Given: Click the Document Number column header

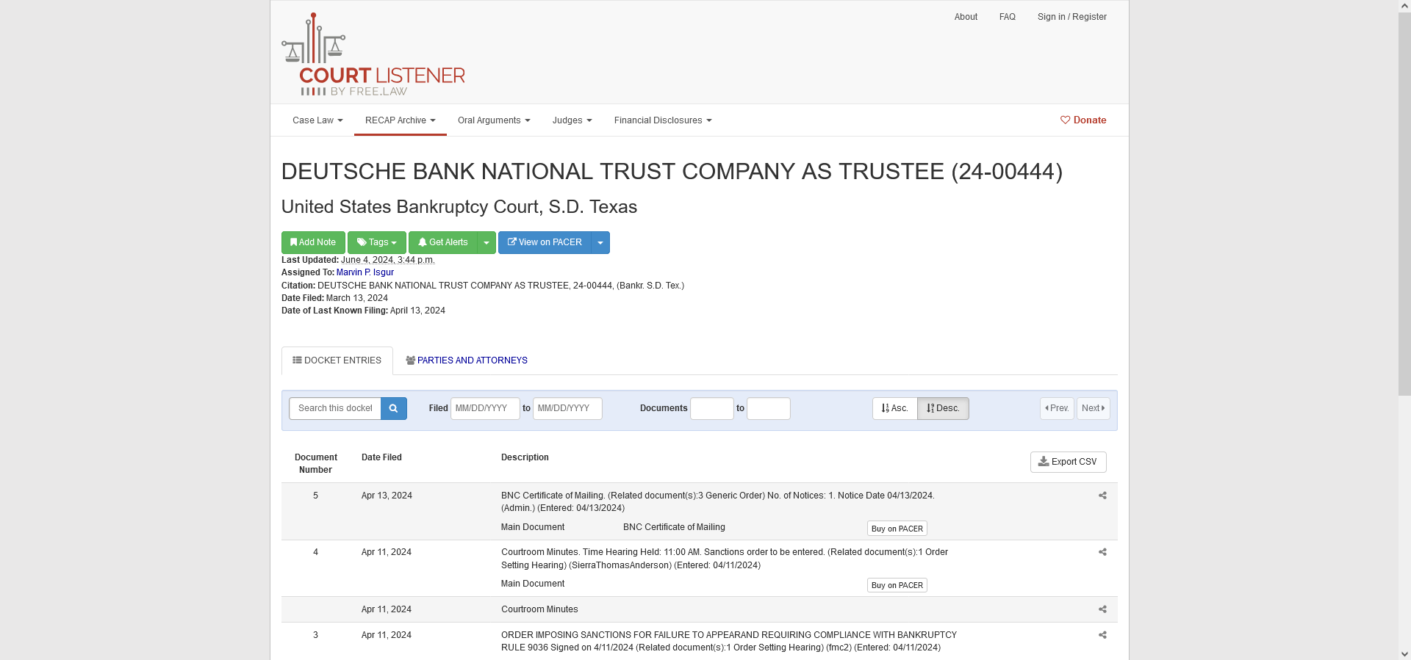Looking at the screenshot, I should point(316,463).
